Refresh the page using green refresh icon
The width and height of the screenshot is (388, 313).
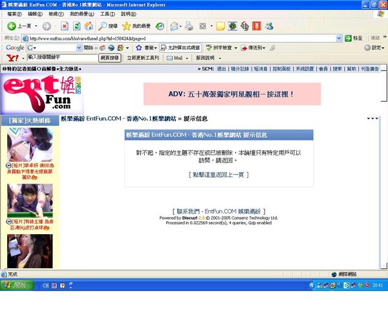(x=77, y=26)
